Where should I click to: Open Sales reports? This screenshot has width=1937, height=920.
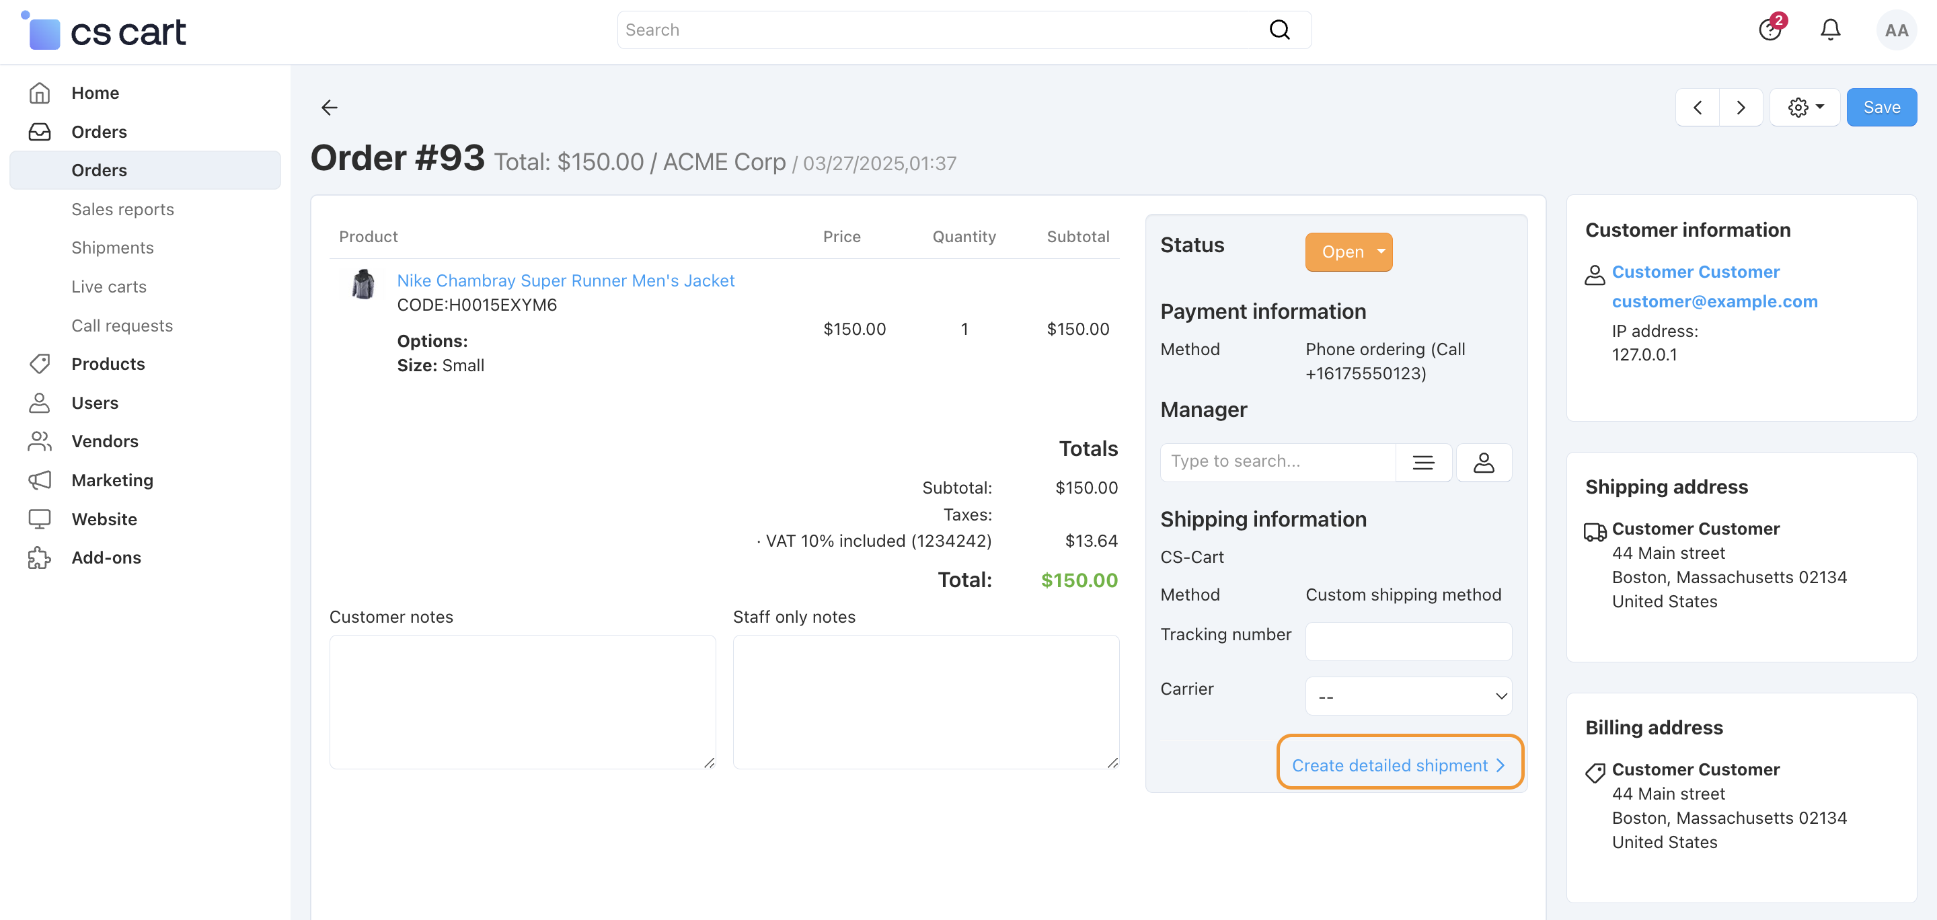pyautogui.click(x=122, y=210)
